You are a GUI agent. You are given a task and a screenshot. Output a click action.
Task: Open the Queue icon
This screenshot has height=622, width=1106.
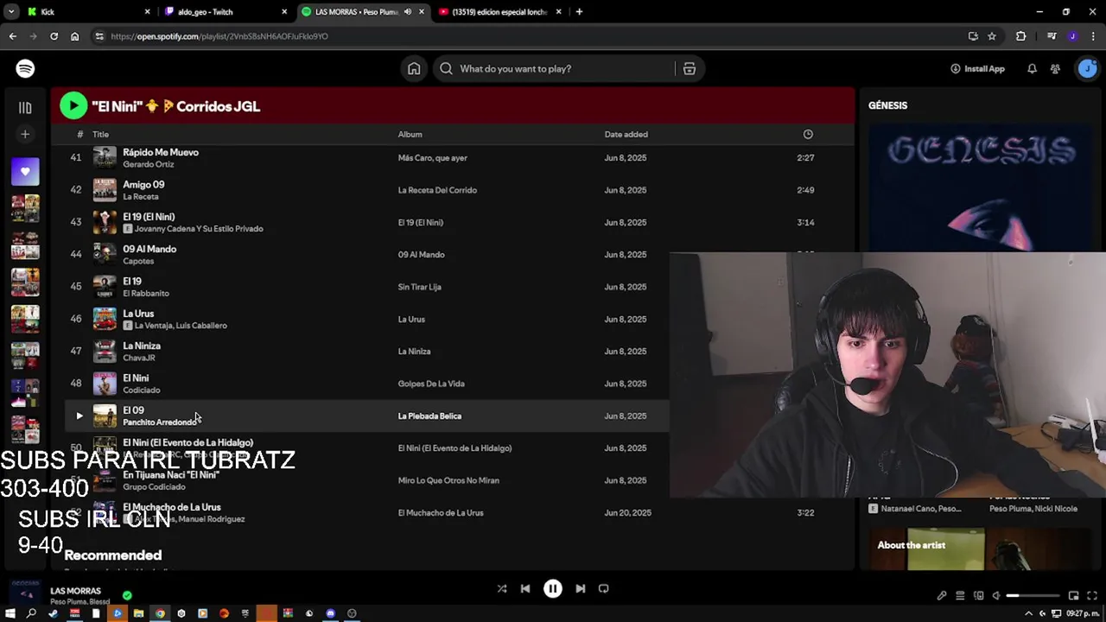(960, 595)
